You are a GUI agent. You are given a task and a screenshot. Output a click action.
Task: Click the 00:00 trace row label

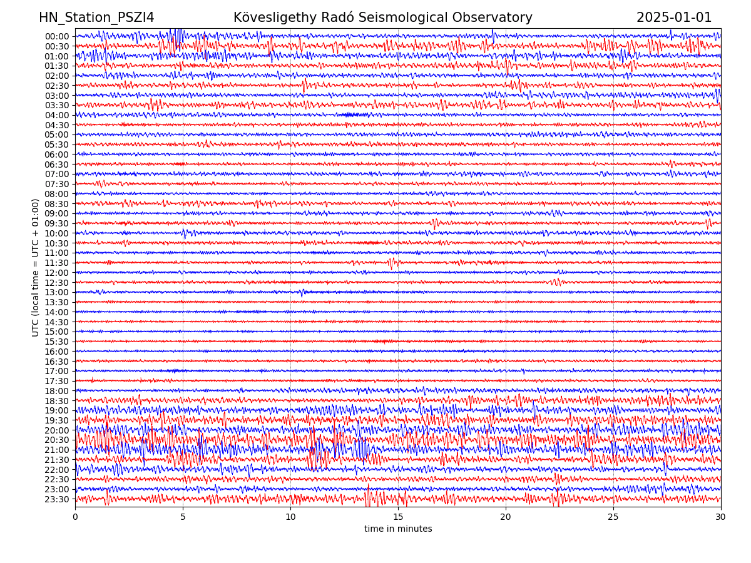57,36
